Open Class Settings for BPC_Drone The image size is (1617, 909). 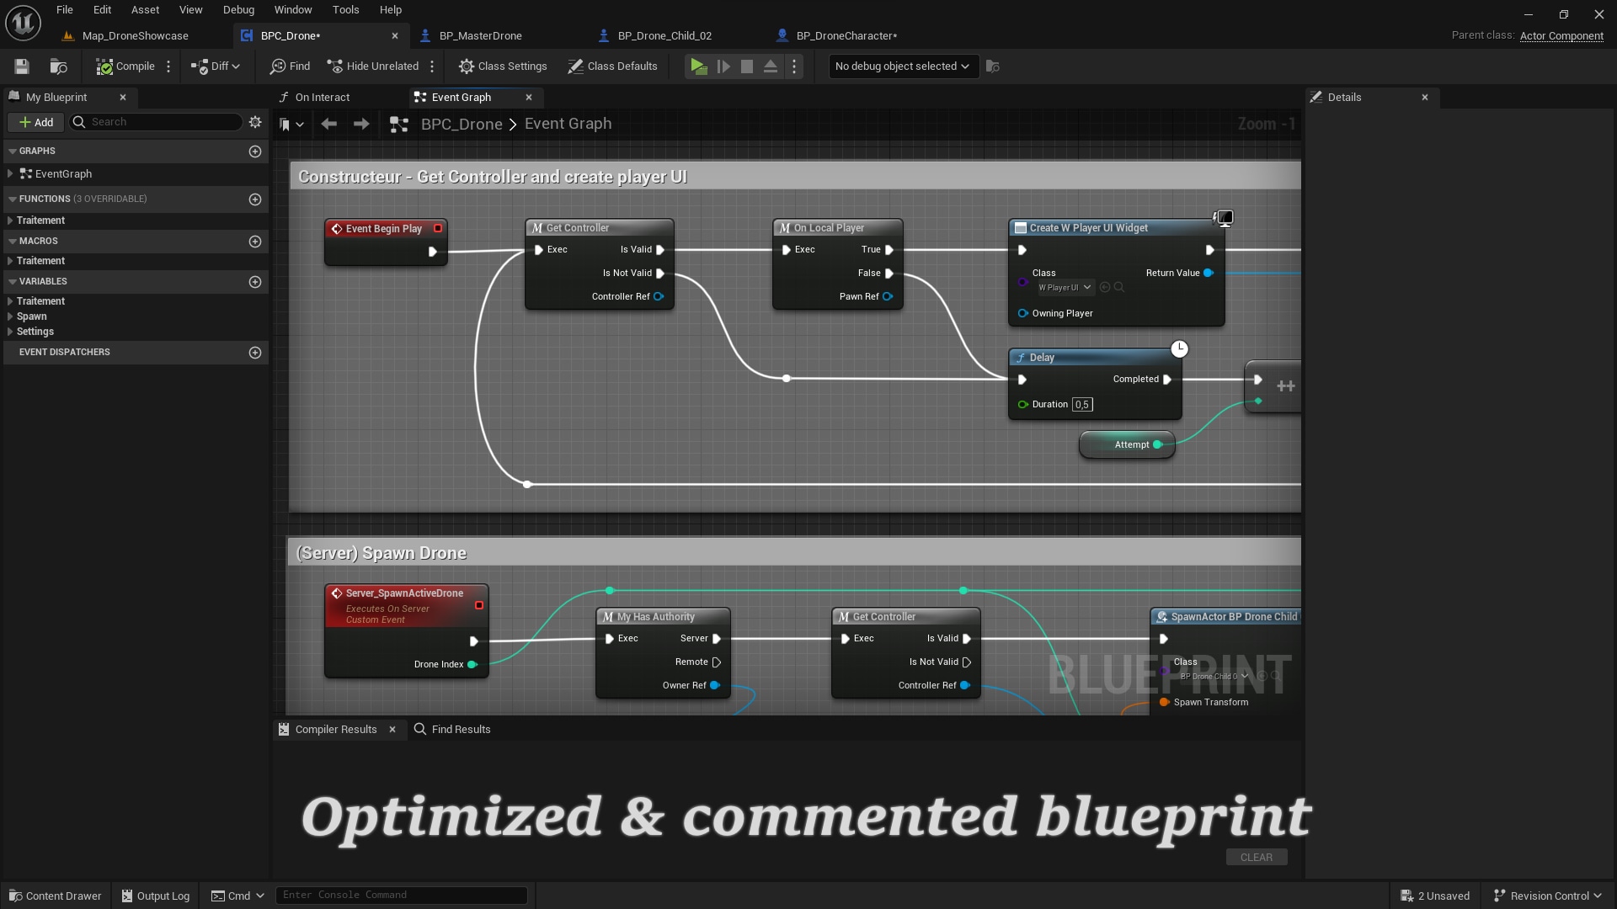click(x=503, y=66)
